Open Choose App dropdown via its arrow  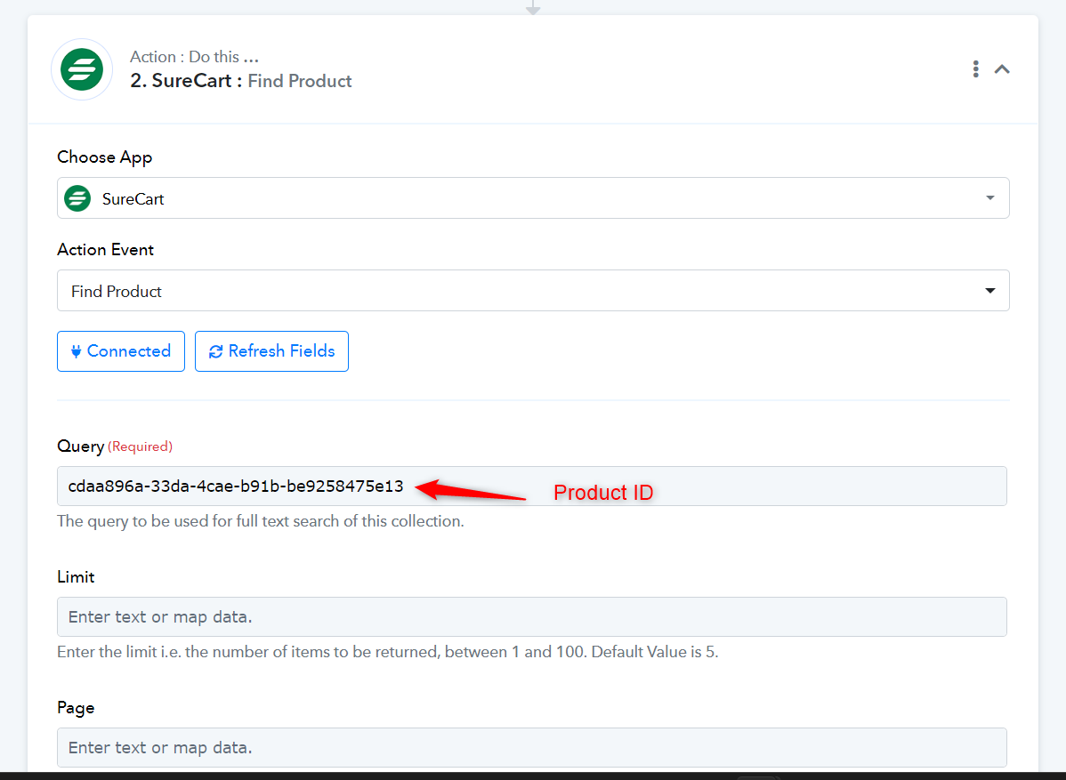point(989,198)
